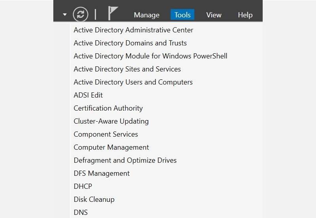Open ADSI Edit from Tools list
Screen dimensions: 316x218
click(88, 95)
